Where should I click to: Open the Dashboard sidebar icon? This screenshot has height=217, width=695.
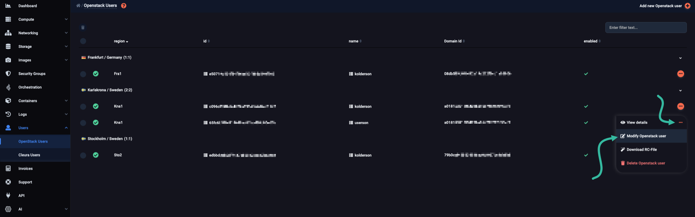click(x=8, y=6)
